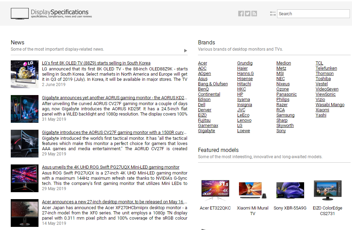Choose the Continental brand

[209, 94]
